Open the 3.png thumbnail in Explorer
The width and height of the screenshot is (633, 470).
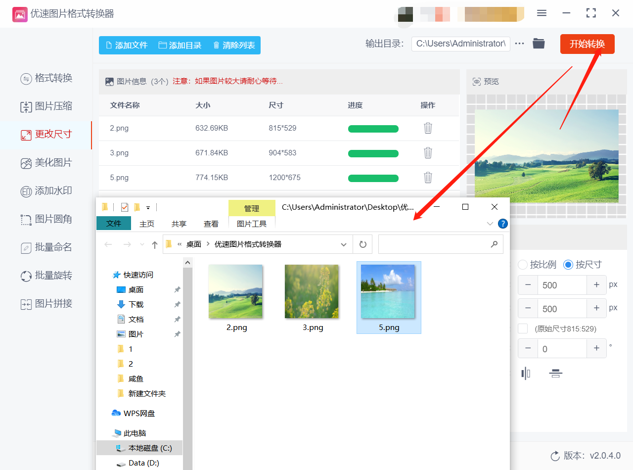pyautogui.click(x=312, y=291)
